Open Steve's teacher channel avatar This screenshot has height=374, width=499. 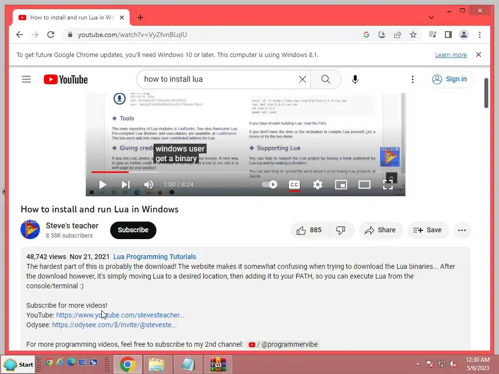(x=30, y=229)
